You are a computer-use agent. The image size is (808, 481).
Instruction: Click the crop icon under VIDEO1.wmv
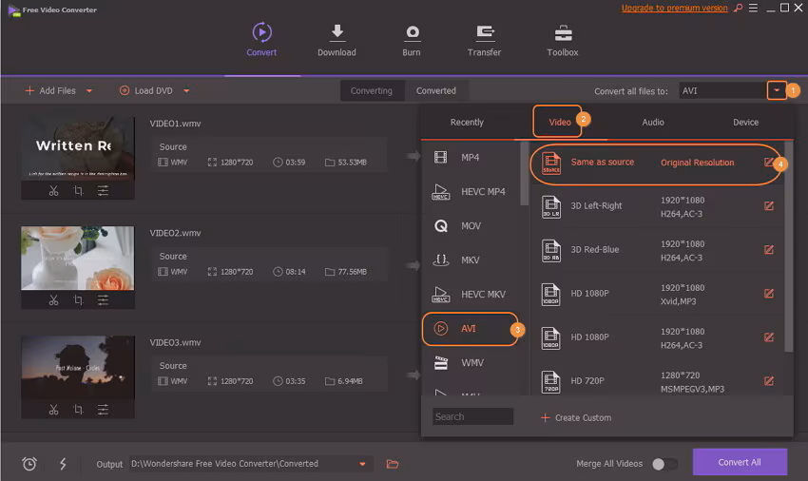click(78, 191)
